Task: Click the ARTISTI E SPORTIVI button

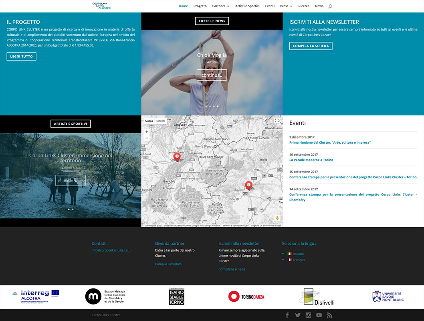Action: tap(71, 124)
